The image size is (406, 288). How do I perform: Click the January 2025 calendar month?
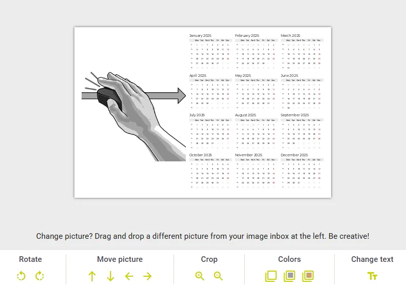(x=209, y=51)
